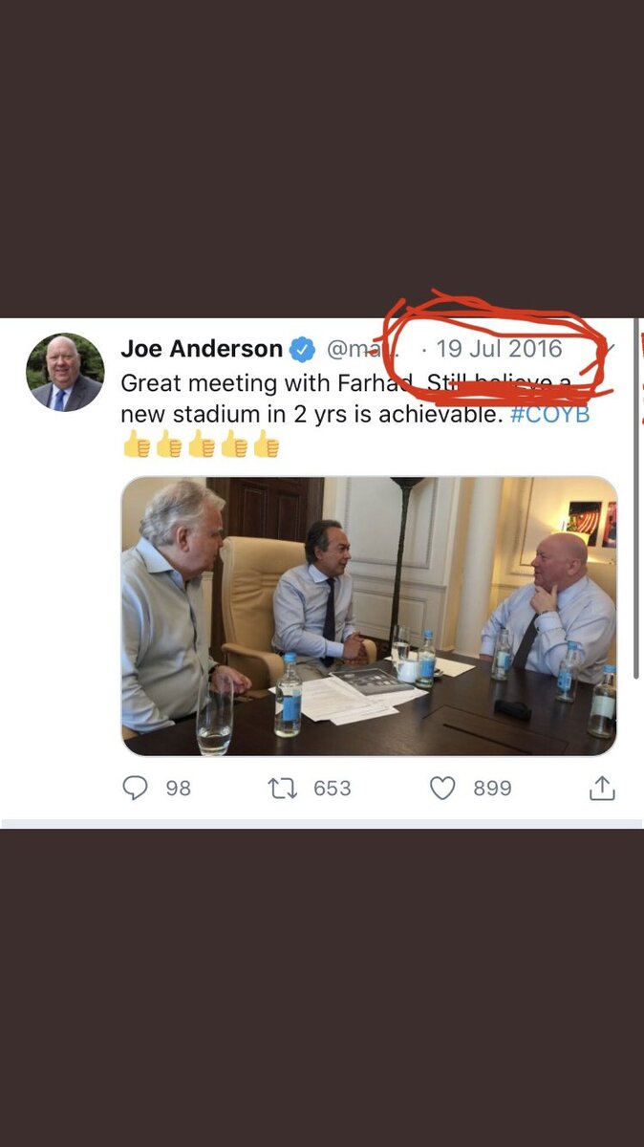Open the #COYB hashtag
644x1147 pixels.
point(550,415)
